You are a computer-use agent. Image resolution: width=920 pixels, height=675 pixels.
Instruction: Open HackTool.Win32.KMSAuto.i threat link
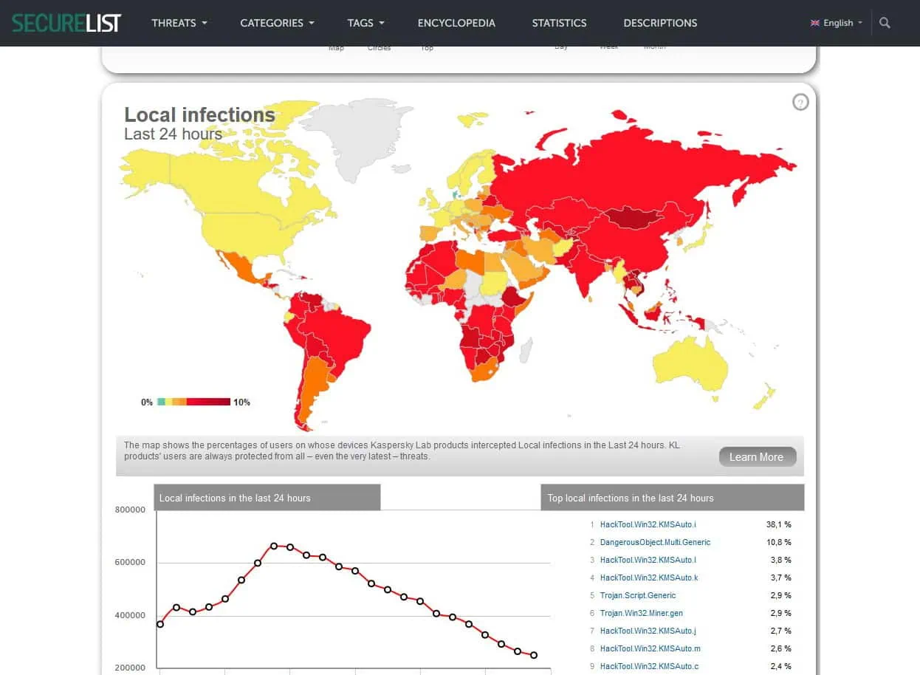click(x=648, y=524)
